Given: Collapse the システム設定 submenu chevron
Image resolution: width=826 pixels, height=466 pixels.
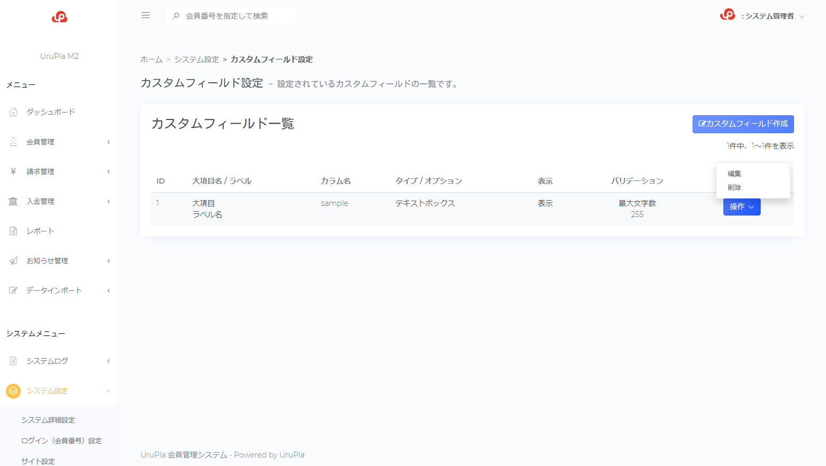Looking at the screenshot, I should tap(108, 391).
